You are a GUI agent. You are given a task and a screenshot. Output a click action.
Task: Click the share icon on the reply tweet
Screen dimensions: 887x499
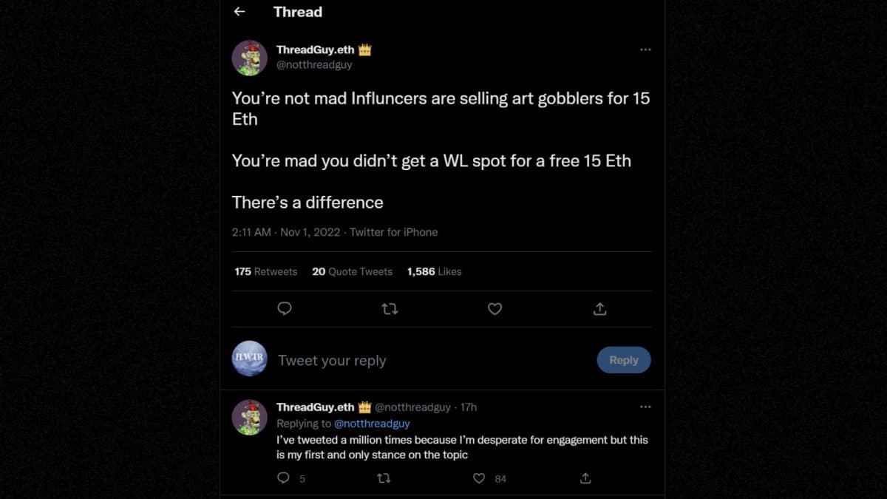coord(585,478)
